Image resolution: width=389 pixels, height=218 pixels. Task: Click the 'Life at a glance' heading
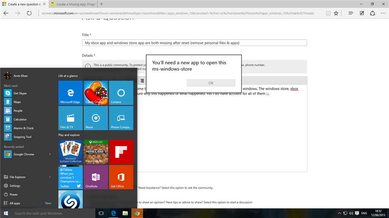coord(68,76)
